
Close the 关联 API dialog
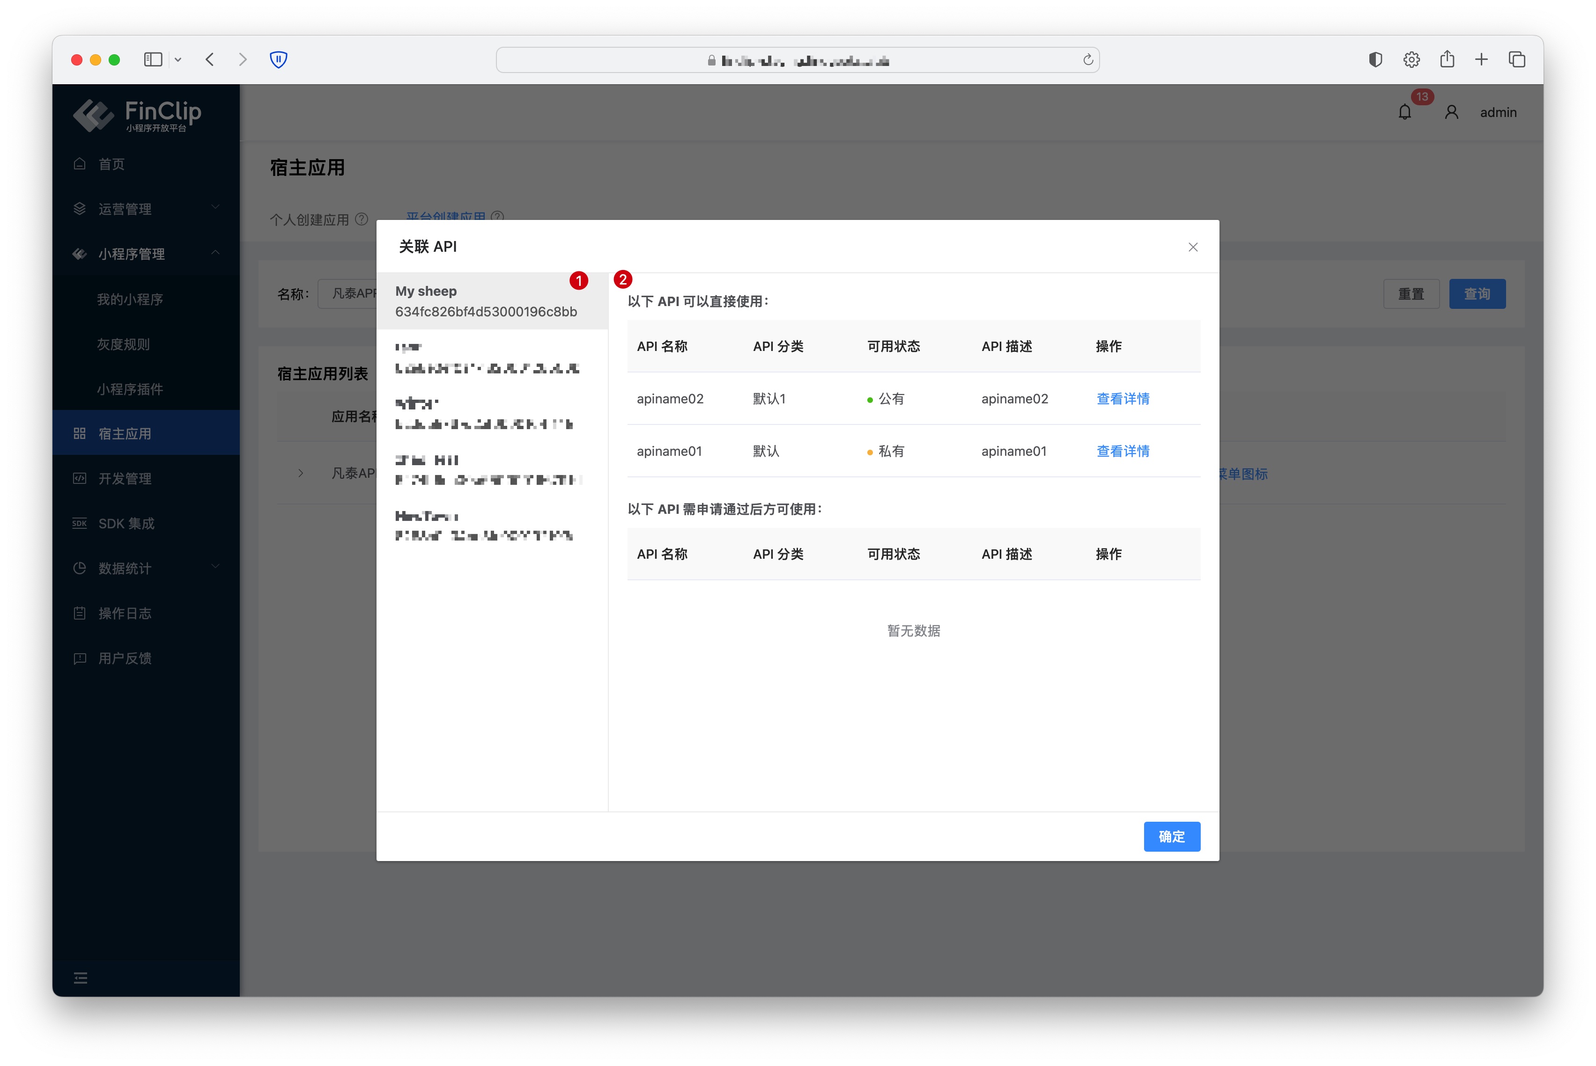pos(1193,247)
